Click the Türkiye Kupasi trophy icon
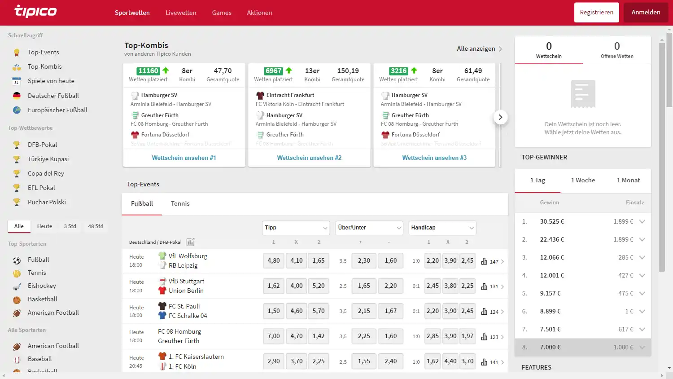Screen dimensions: 673x379 17,159
